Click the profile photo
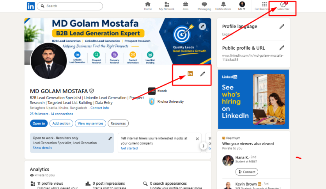 [x=49, y=61]
